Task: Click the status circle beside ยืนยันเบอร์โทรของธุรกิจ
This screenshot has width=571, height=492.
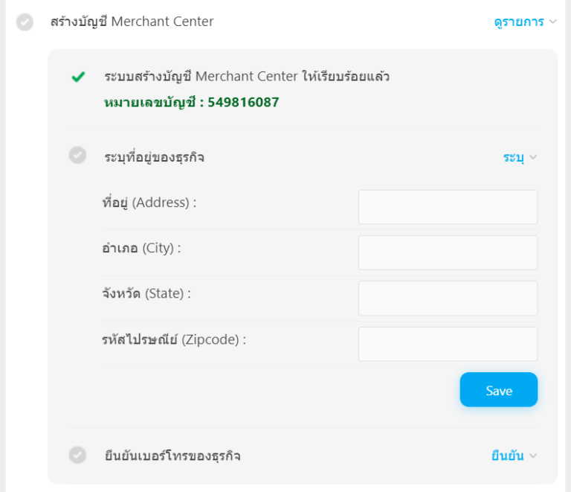Action: click(x=77, y=455)
